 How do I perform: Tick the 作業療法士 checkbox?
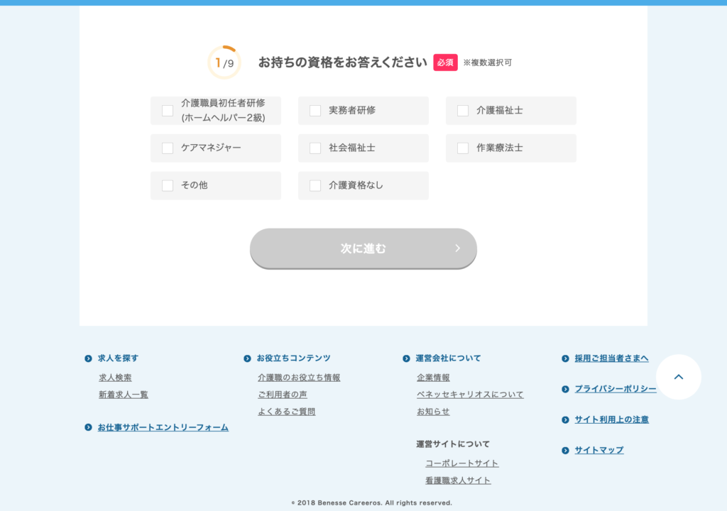point(463,148)
